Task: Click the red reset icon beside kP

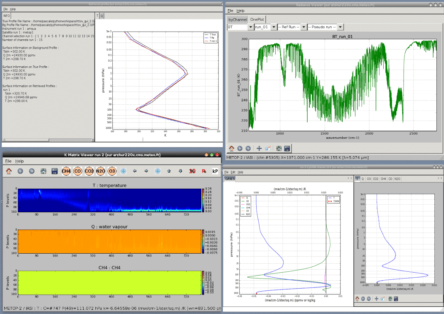Action: pyautogui.click(x=204, y=171)
